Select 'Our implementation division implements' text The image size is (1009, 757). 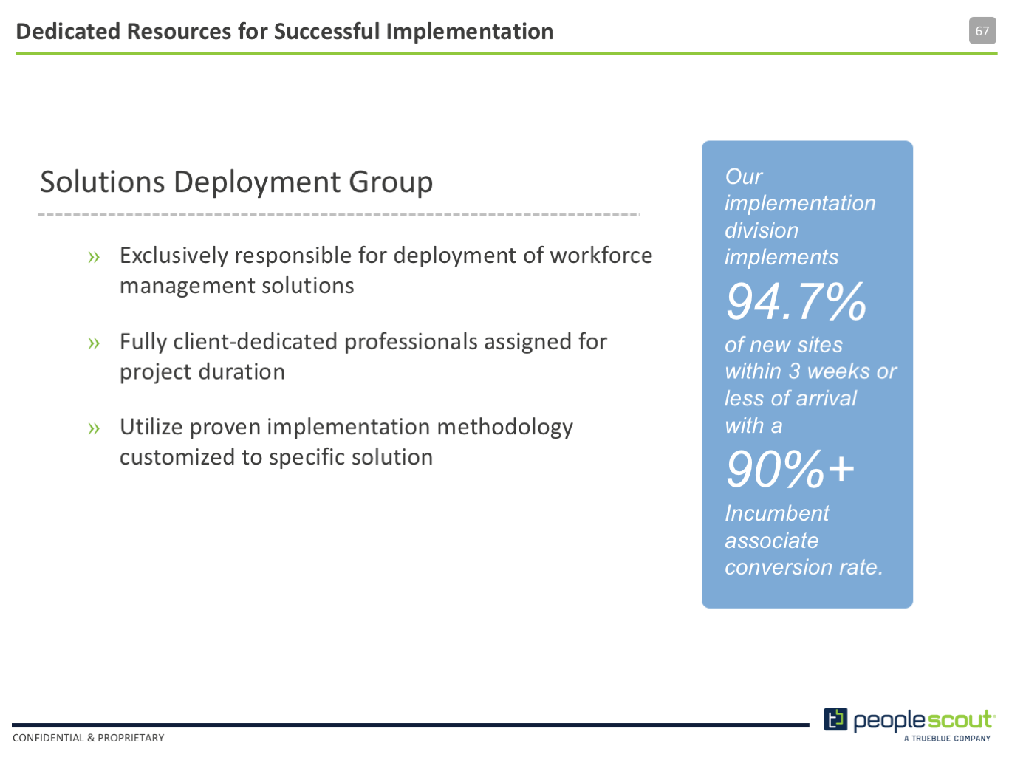(800, 216)
